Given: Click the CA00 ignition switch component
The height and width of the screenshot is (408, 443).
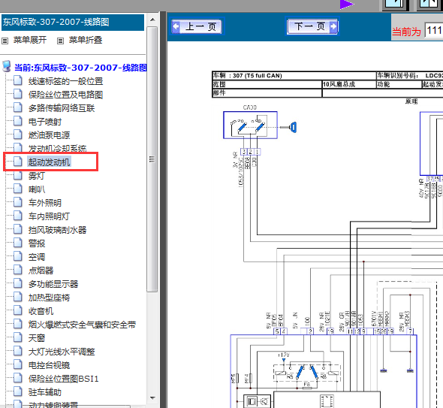Looking at the screenshot, I should [250, 125].
